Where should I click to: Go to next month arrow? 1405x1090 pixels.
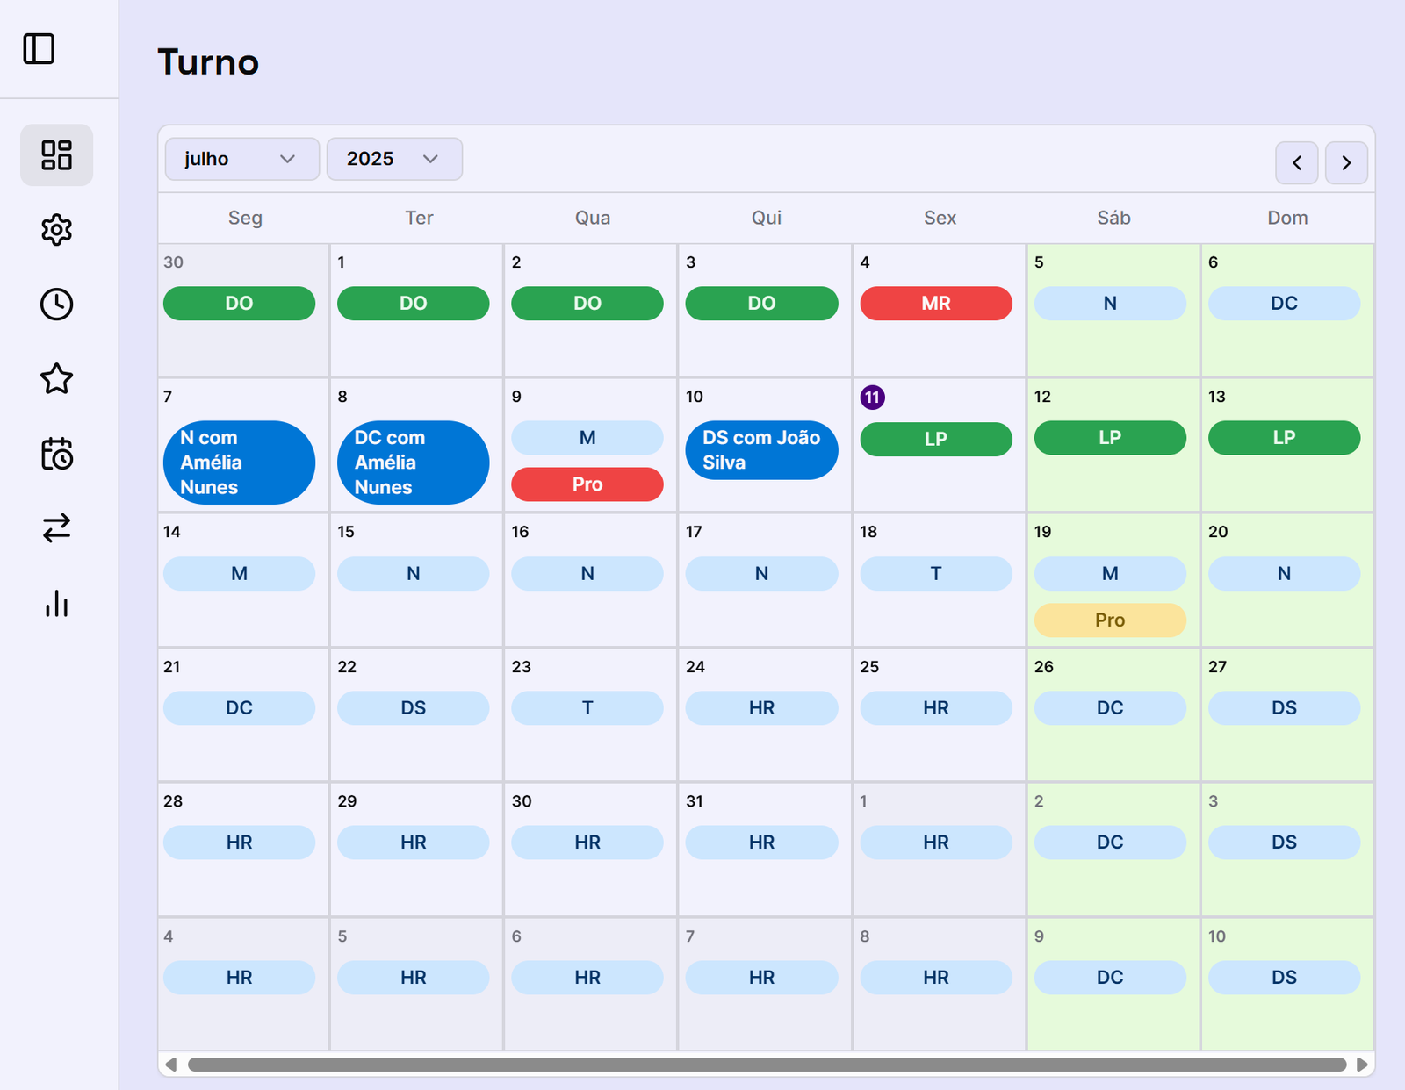[x=1346, y=163]
